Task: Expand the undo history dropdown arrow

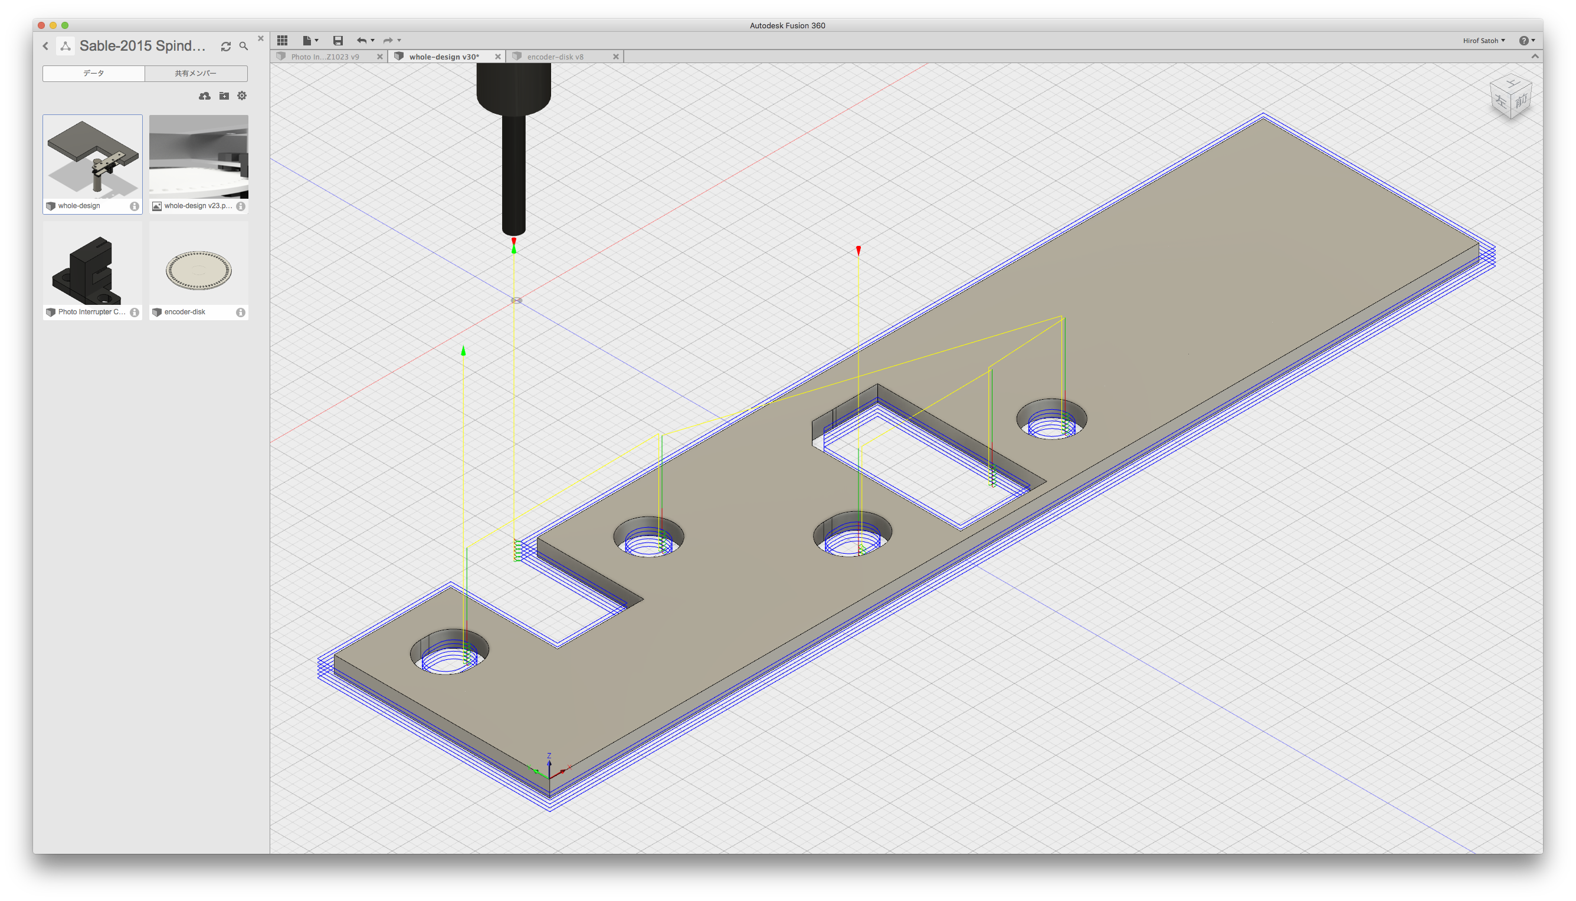Action: (373, 40)
